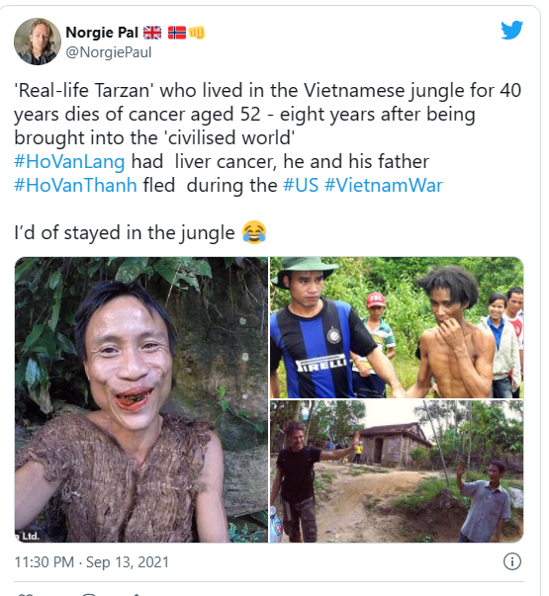549x596 pixels.
Task: Open the tweet info circle icon
Action: [x=511, y=561]
